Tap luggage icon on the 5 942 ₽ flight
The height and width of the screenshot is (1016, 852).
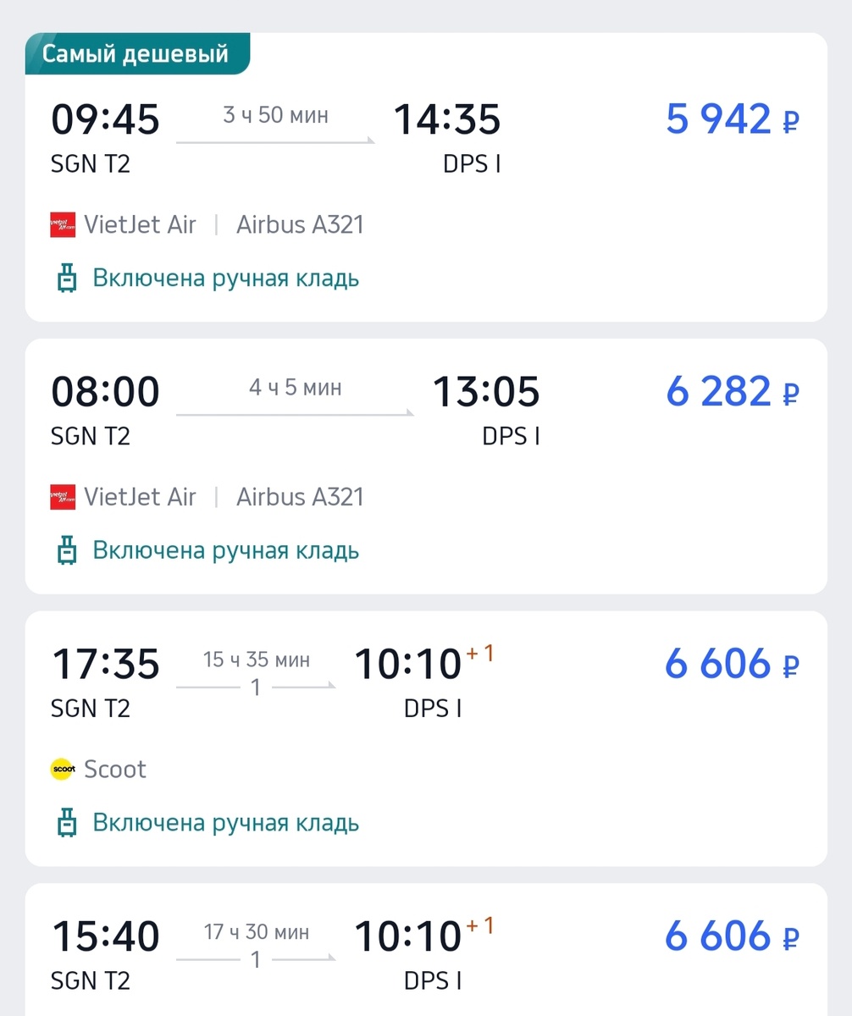click(67, 279)
